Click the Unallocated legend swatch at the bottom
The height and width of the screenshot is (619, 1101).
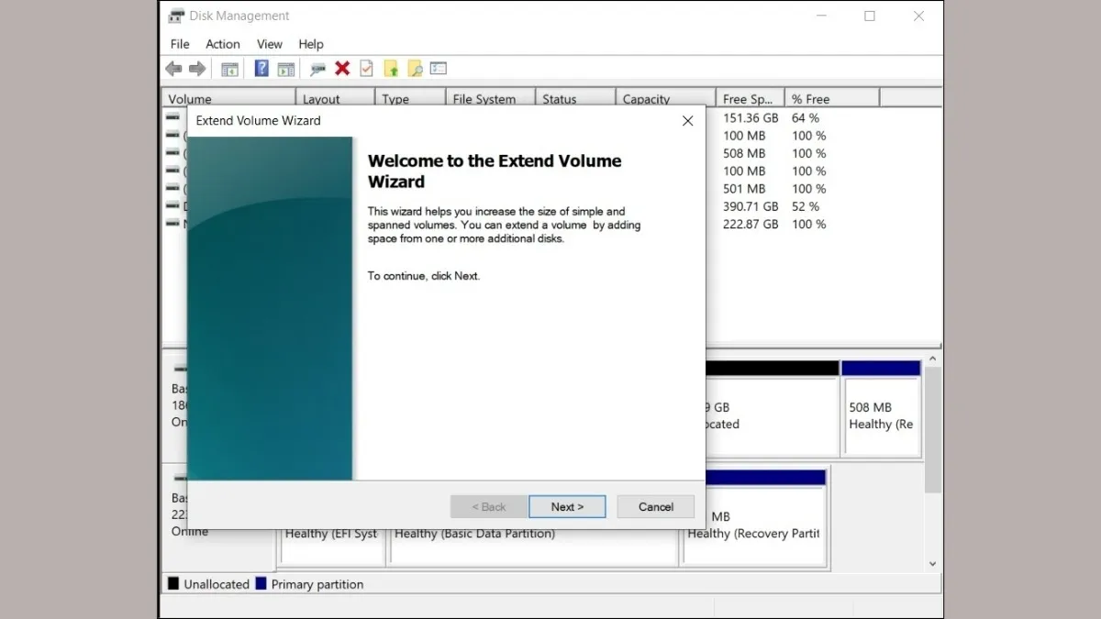[172, 583]
